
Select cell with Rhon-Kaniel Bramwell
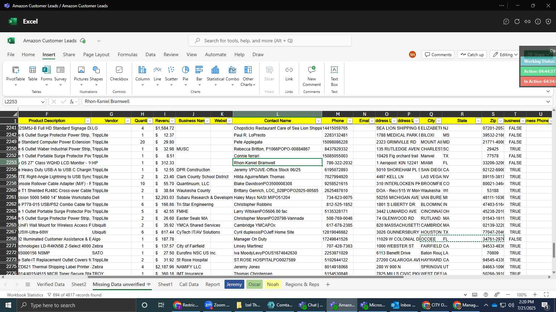coord(277,163)
